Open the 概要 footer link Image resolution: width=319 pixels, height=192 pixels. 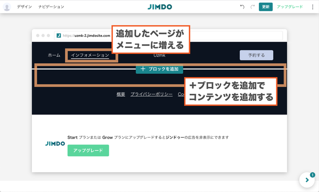(121, 94)
